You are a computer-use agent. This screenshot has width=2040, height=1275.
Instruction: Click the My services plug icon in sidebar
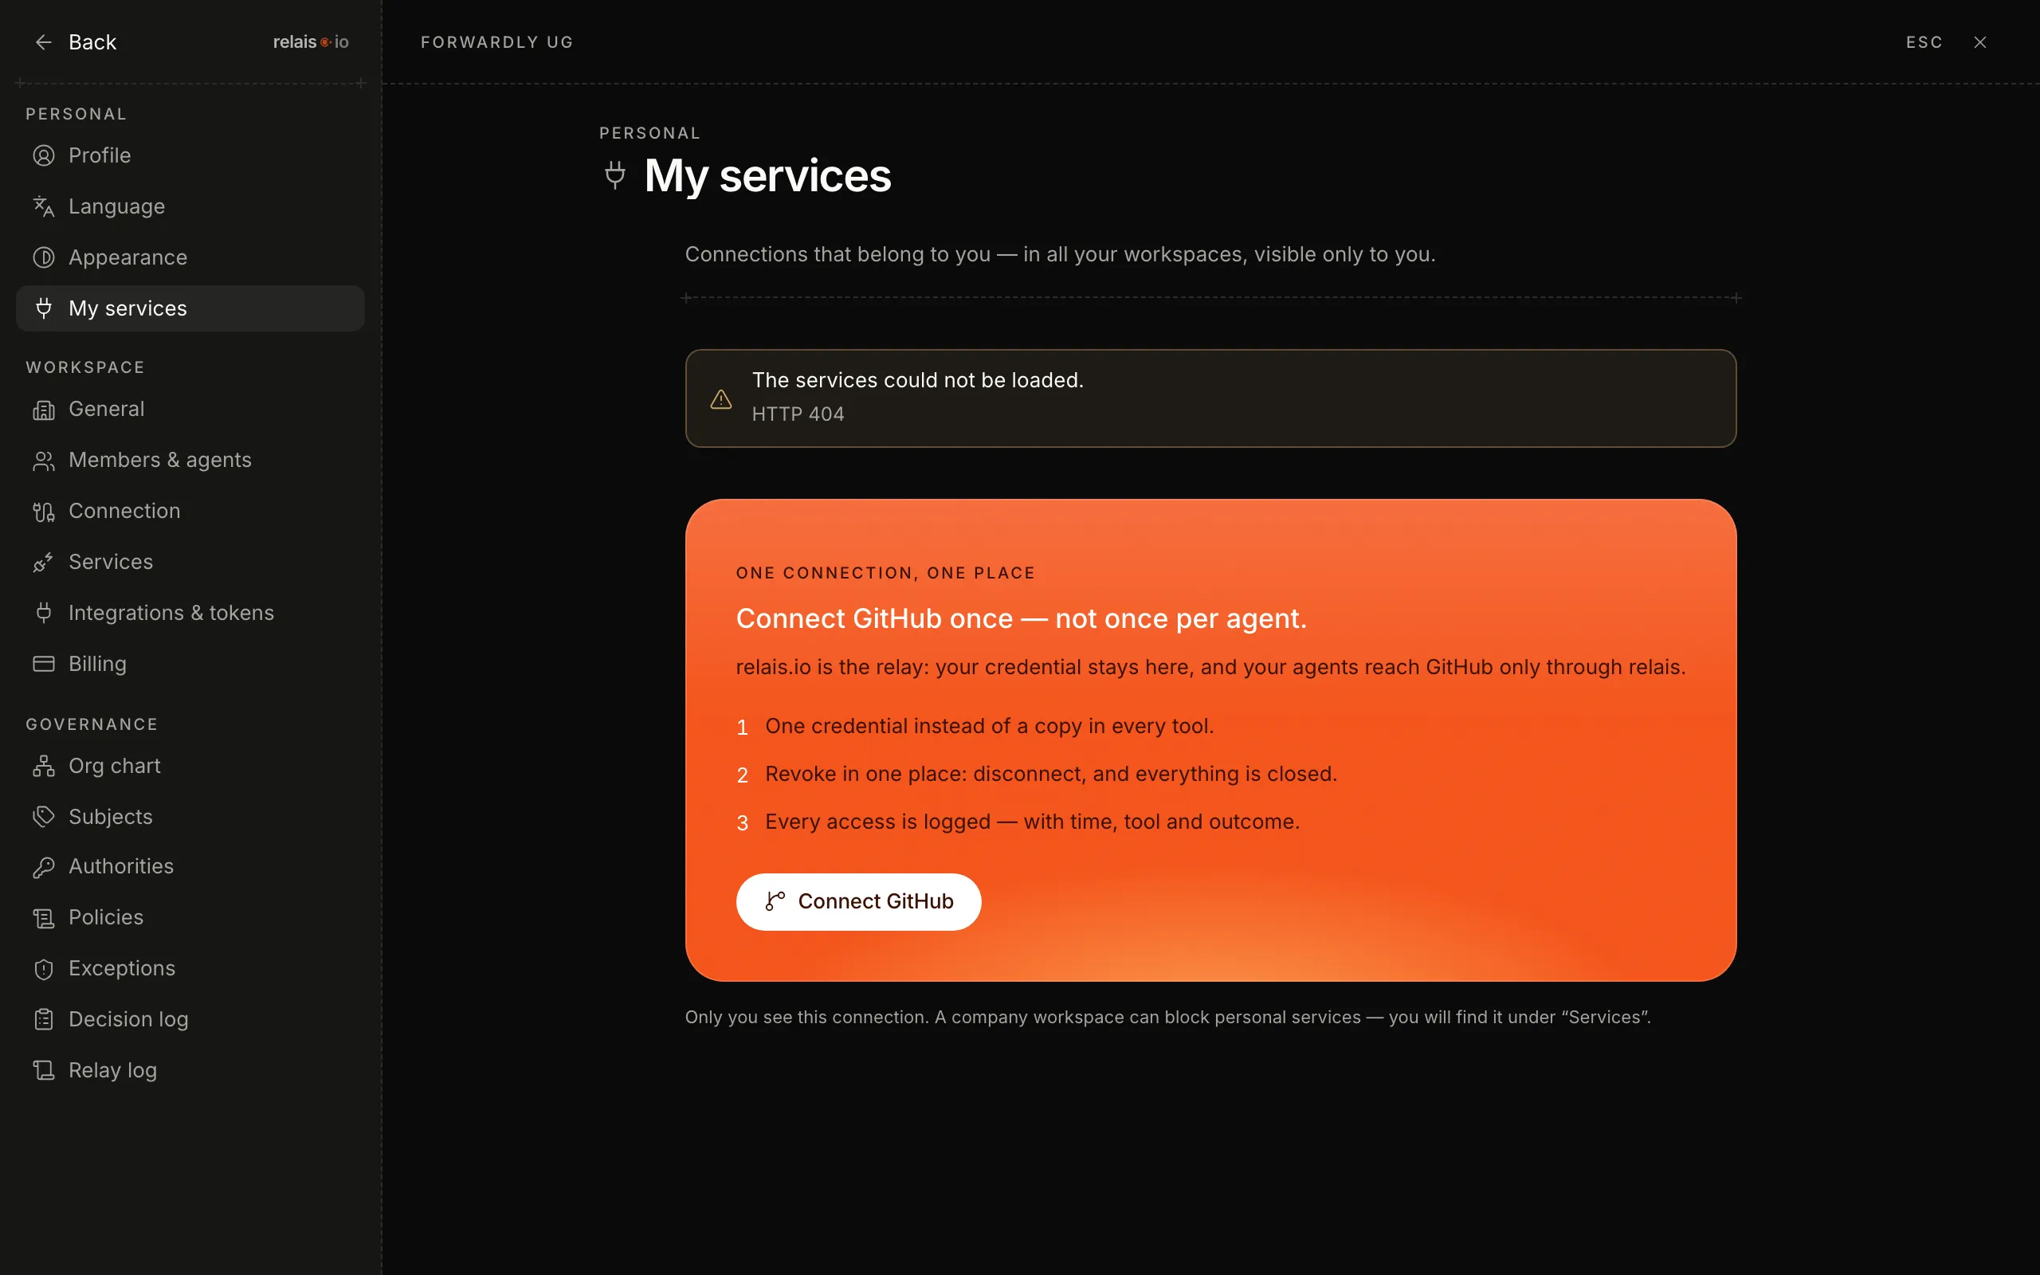[44, 308]
